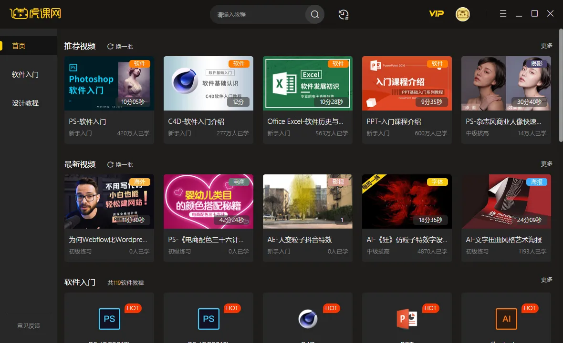The image size is (563, 343).
Task: Click the Illustrator AI software icon
Action: click(506, 319)
